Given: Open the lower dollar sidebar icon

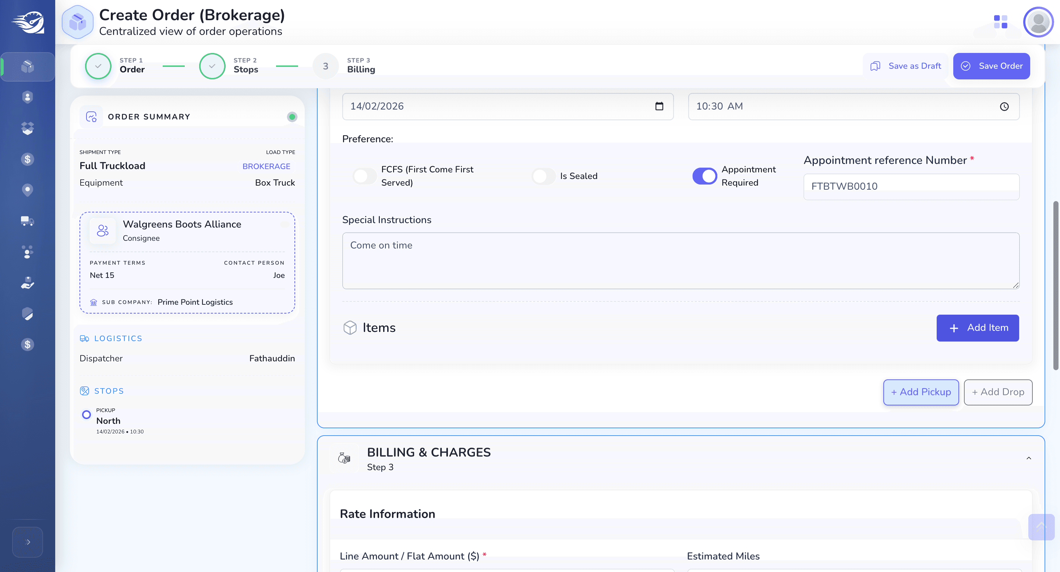Looking at the screenshot, I should [27, 344].
